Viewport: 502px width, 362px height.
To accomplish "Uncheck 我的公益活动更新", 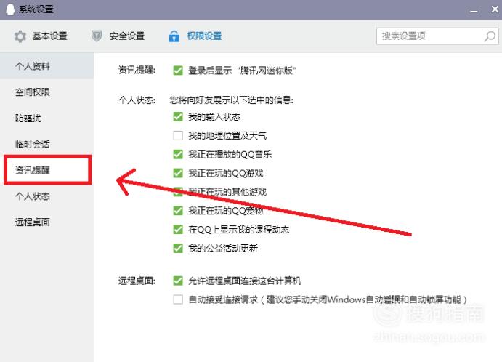I will click(x=178, y=249).
